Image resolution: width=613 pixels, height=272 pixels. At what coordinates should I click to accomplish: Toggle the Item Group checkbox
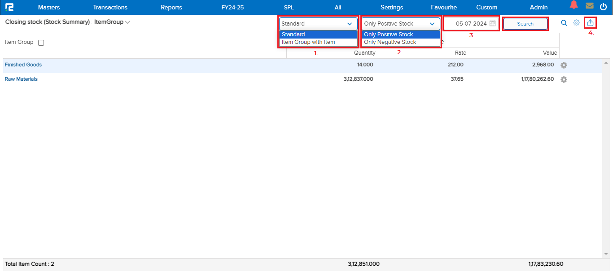(x=41, y=43)
